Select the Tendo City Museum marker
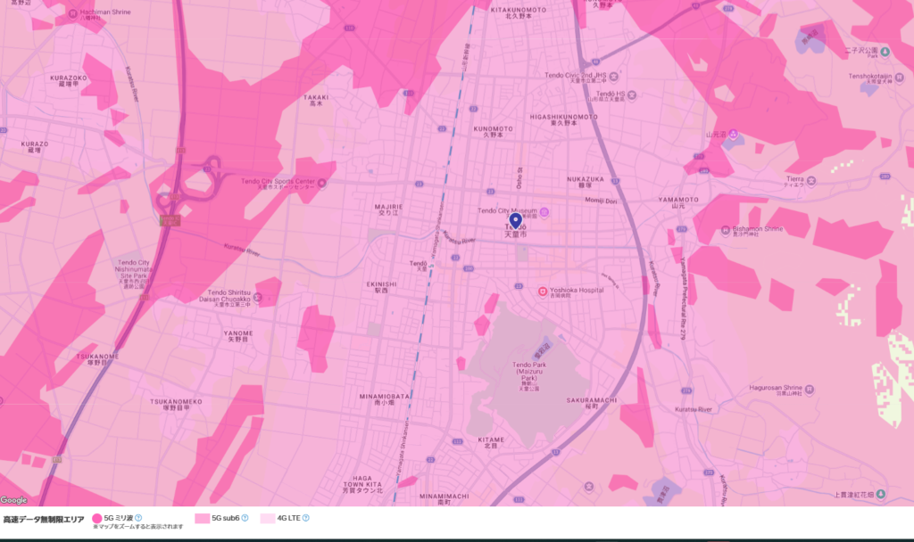The height and width of the screenshot is (542, 914). [x=544, y=211]
